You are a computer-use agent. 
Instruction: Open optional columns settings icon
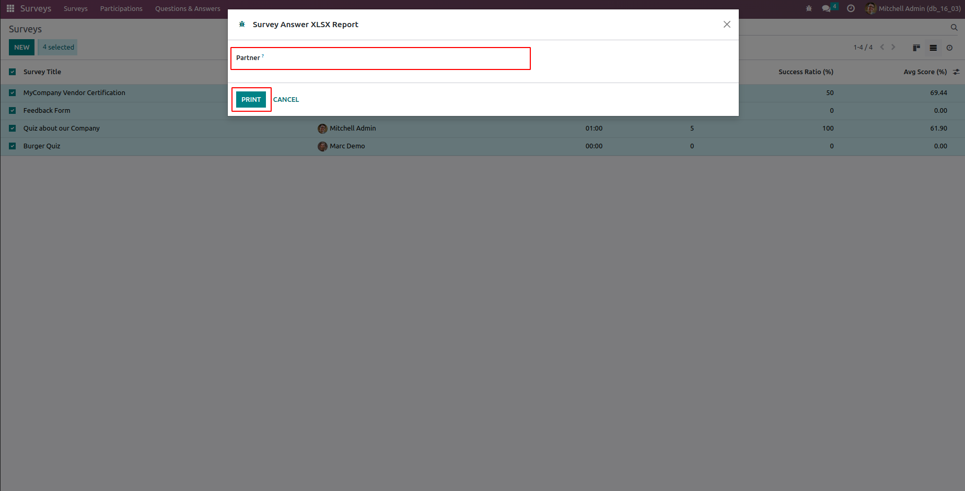pos(956,72)
